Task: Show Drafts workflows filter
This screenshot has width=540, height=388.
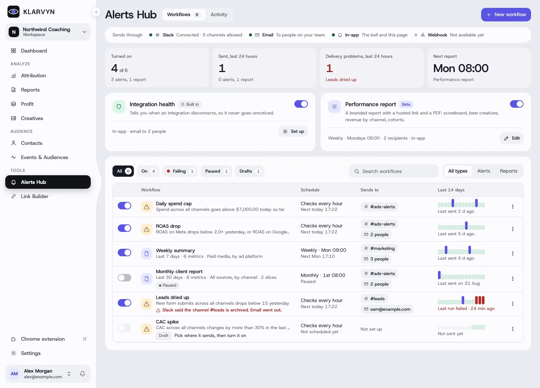Action: (249, 171)
